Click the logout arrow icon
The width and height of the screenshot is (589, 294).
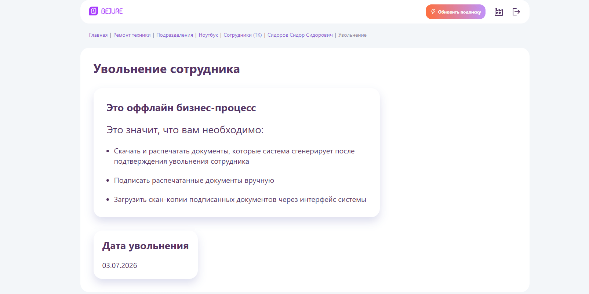pyautogui.click(x=516, y=12)
